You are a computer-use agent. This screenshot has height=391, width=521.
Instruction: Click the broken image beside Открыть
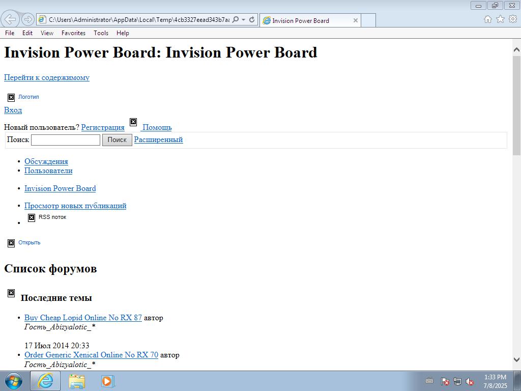pos(11,243)
